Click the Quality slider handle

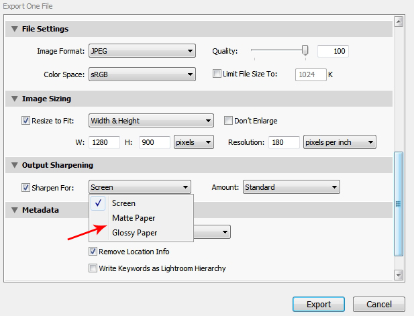(305, 50)
